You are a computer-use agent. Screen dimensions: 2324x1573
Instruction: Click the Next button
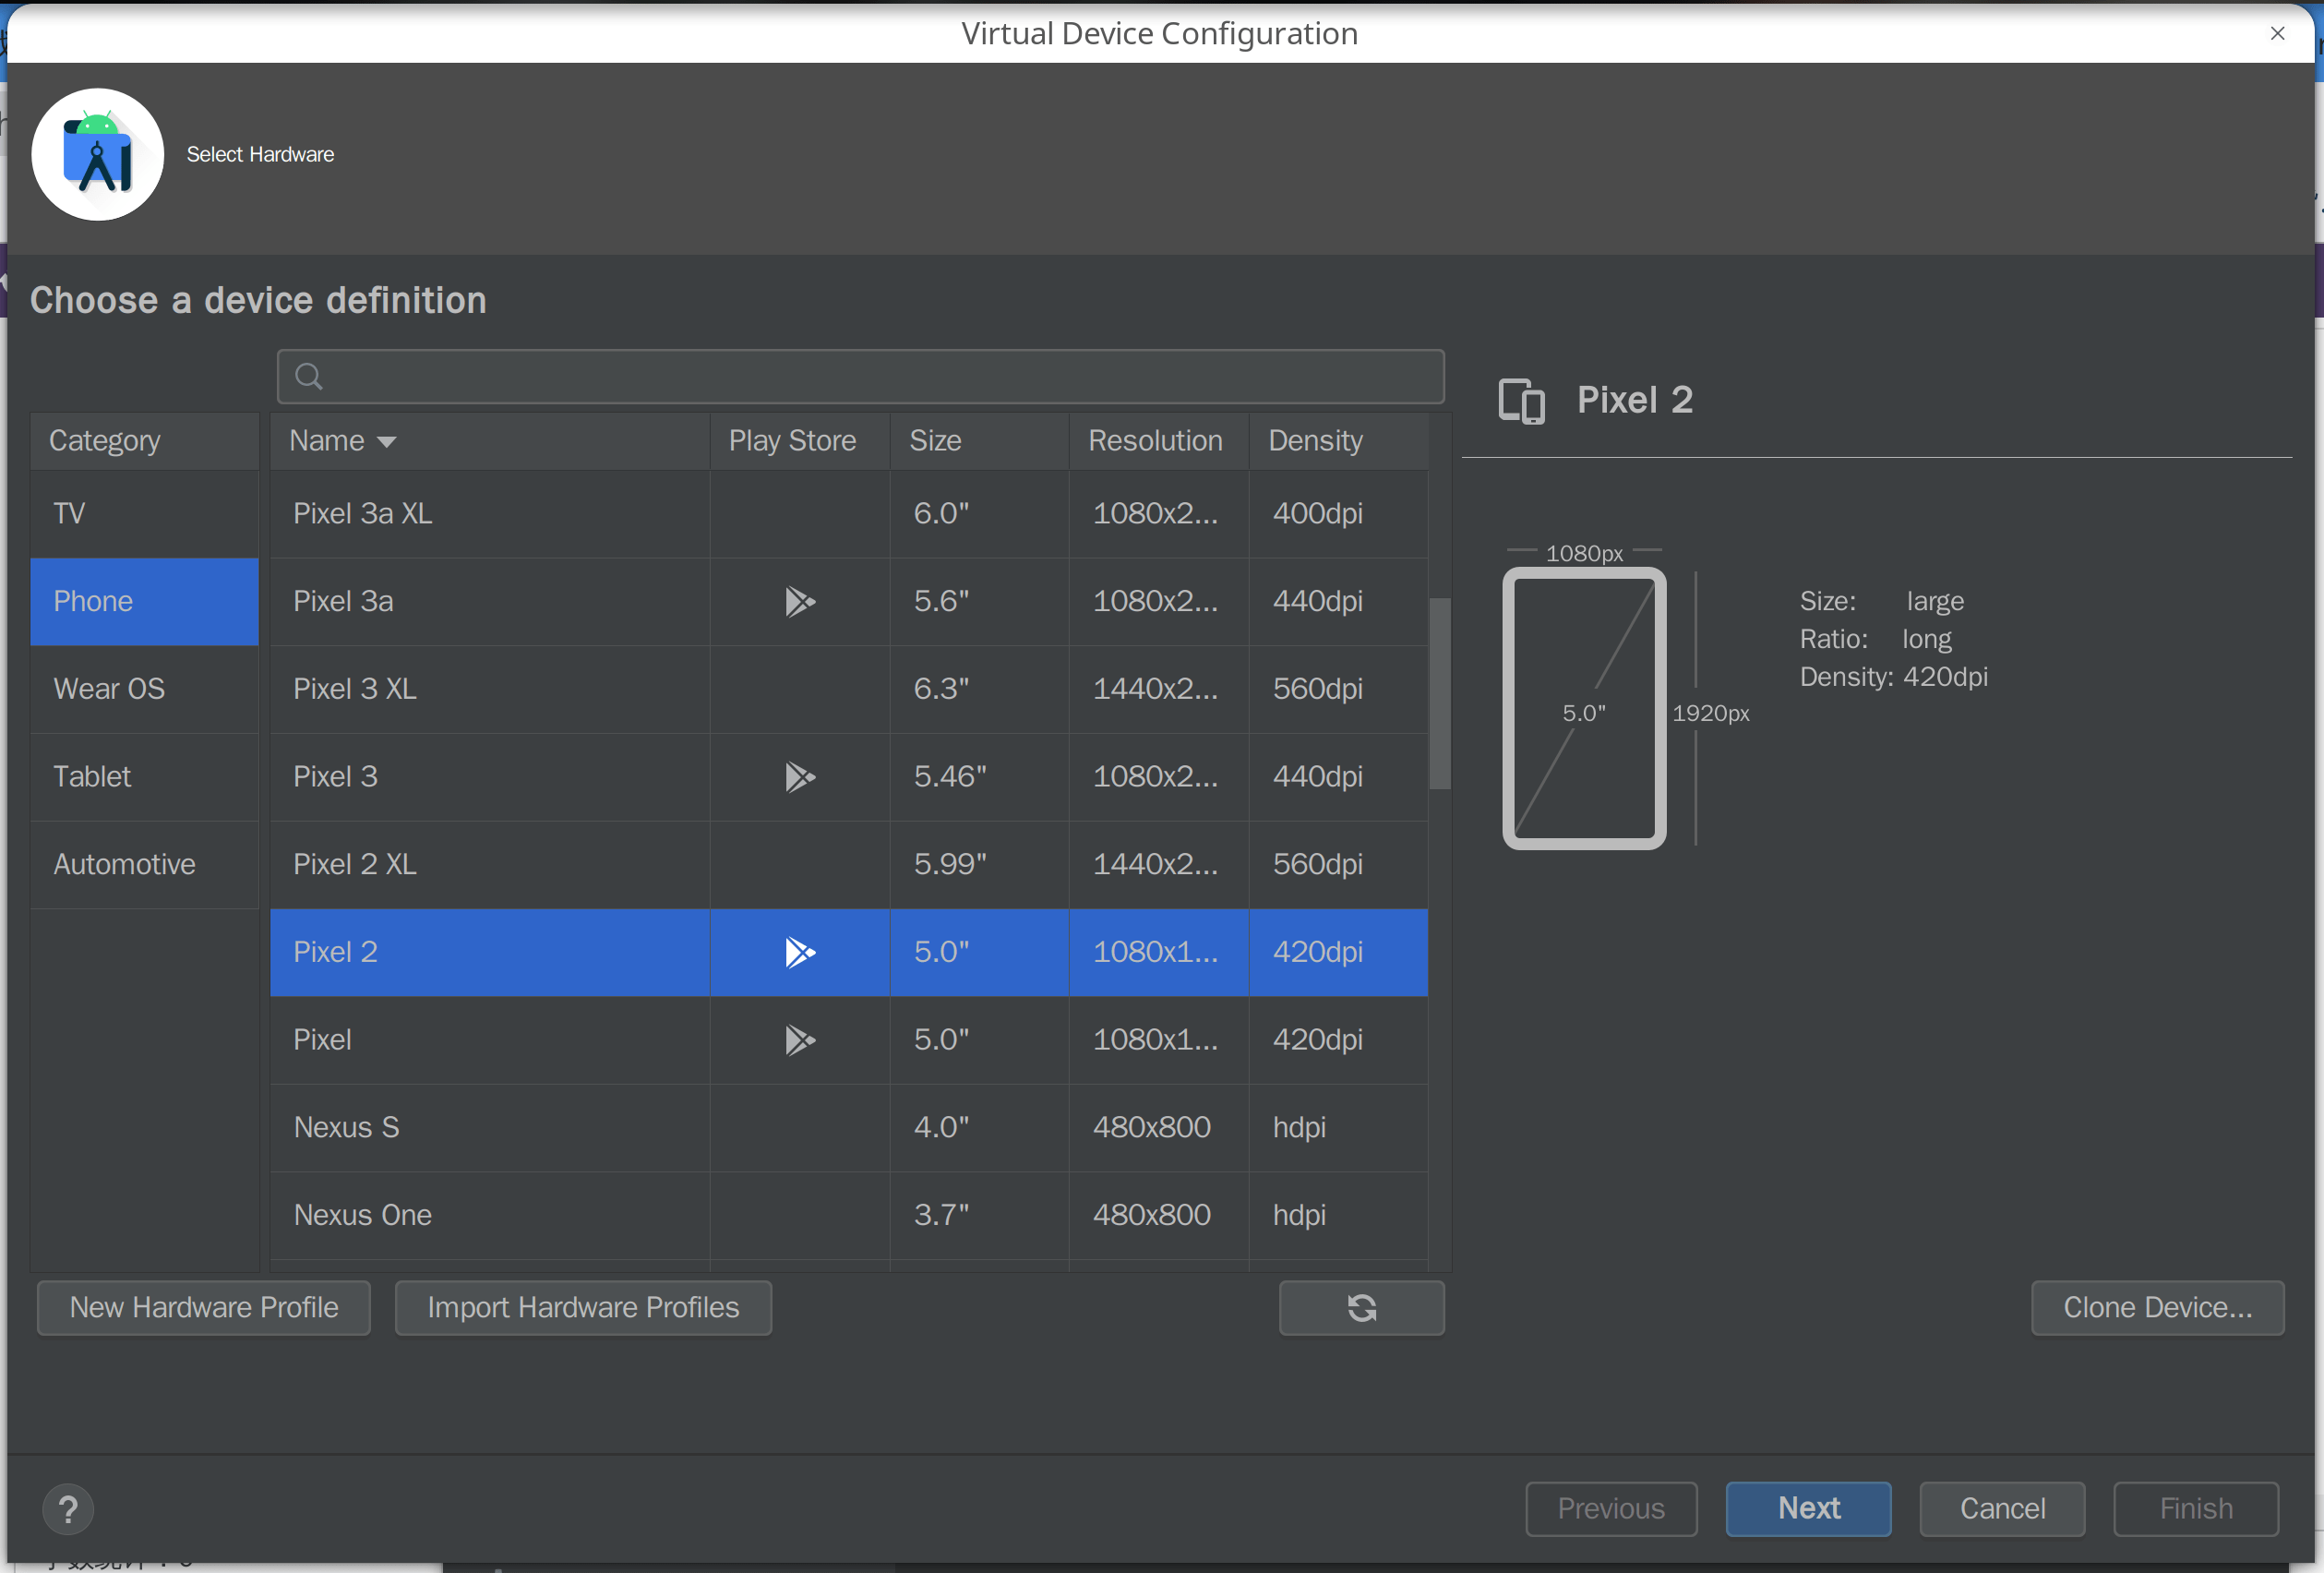click(1808, 1508)
